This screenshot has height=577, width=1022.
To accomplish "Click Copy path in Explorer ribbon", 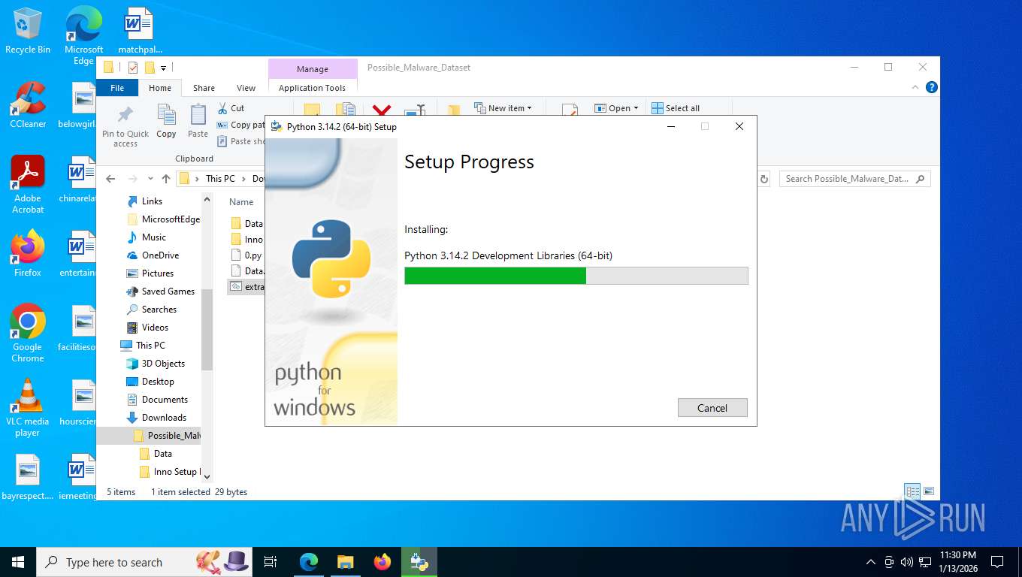I will pyautogui.click(x=241, y=125).
